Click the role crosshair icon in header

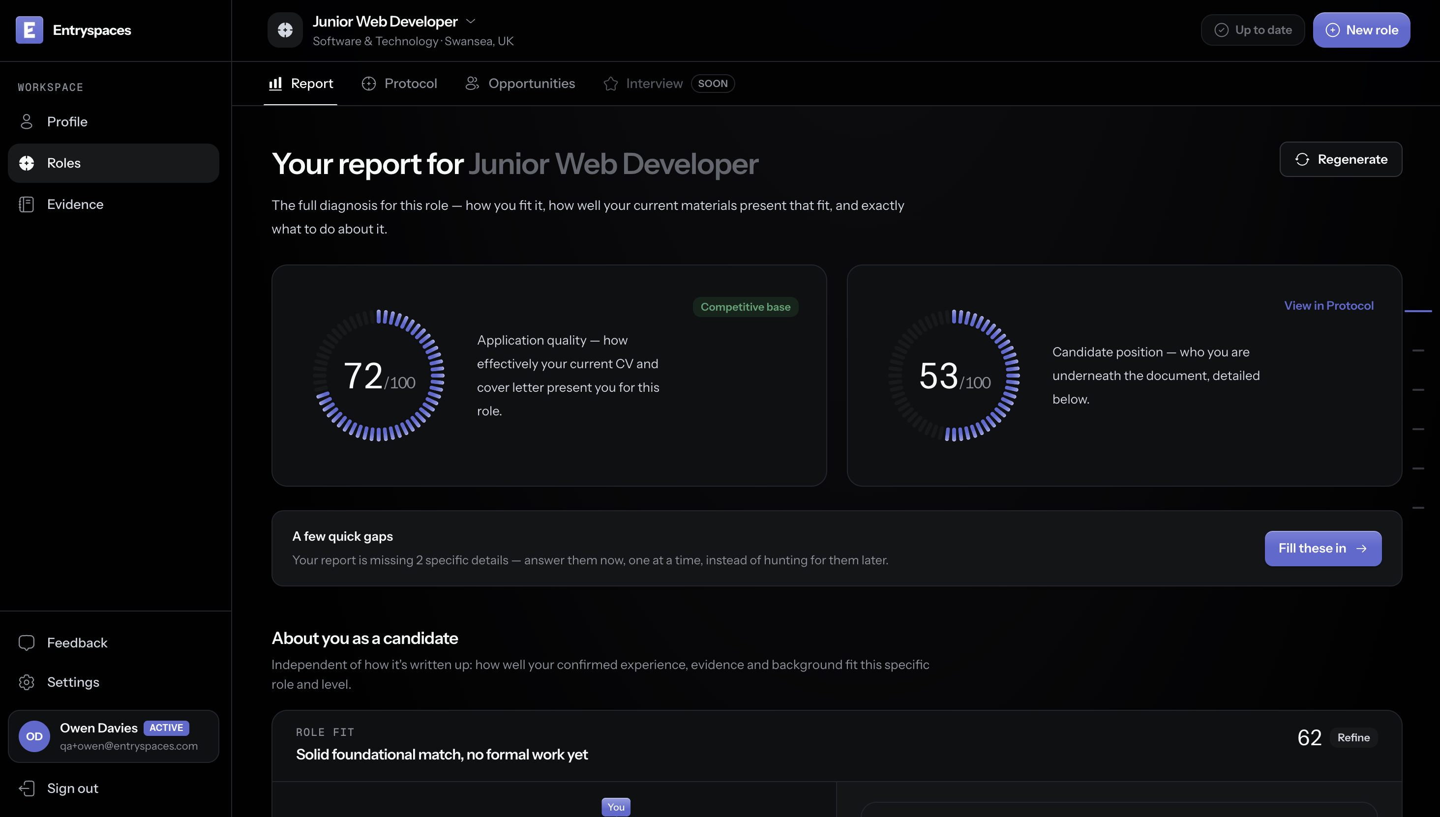coord(285,29)
